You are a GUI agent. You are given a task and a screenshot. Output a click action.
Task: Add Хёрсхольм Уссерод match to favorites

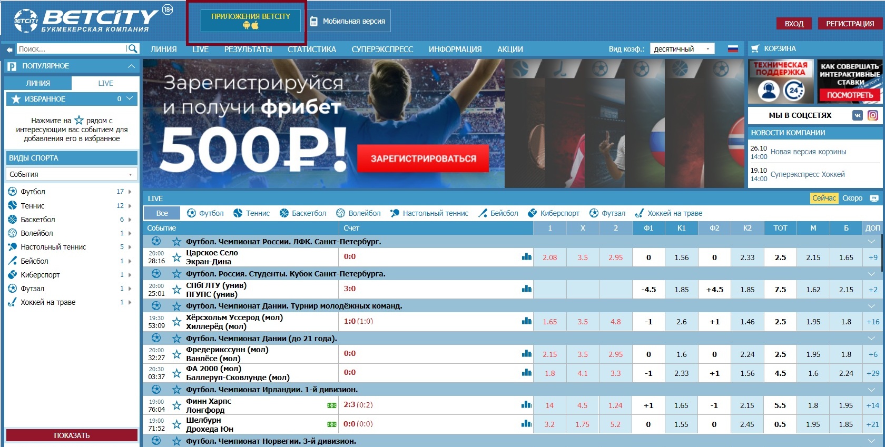(177, 322)
